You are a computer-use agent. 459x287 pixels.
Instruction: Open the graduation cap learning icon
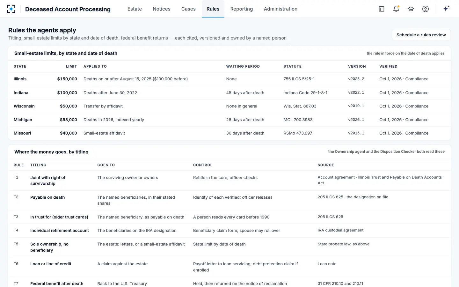[411, 9]
